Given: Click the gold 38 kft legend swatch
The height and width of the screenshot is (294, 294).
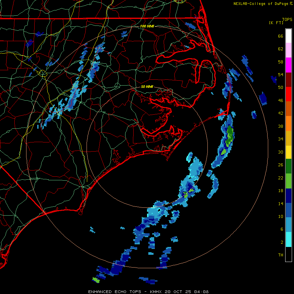Looking at the screenshot, I should tap(288, 138).
